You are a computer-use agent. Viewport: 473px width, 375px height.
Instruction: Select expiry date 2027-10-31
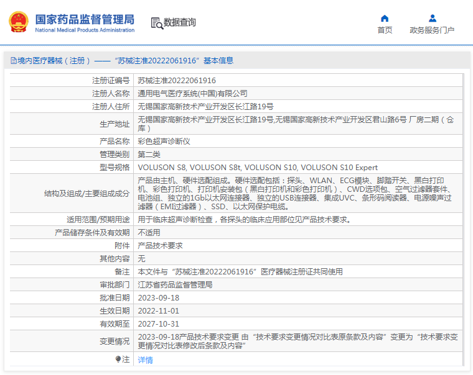click(x=158, y=324)
